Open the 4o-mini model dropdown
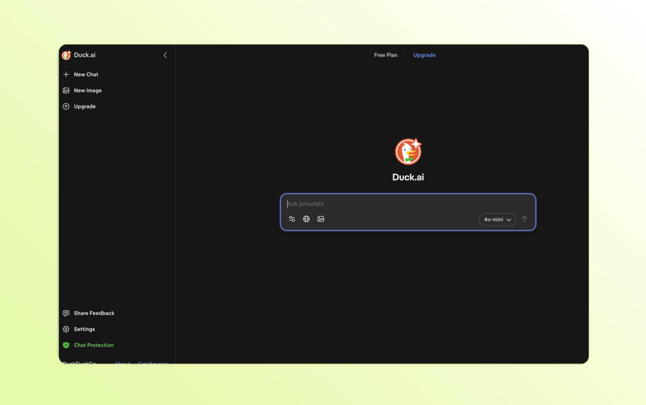The width and height of the screenshot is (646, 405). (497, 220)
